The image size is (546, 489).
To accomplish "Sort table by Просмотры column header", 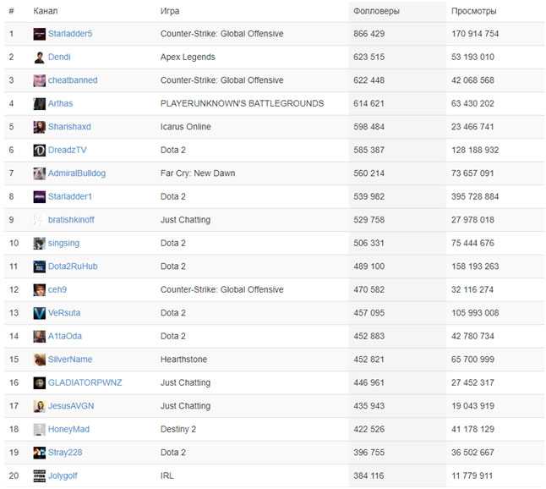I will pyautogui.click(x=473, y=12).
